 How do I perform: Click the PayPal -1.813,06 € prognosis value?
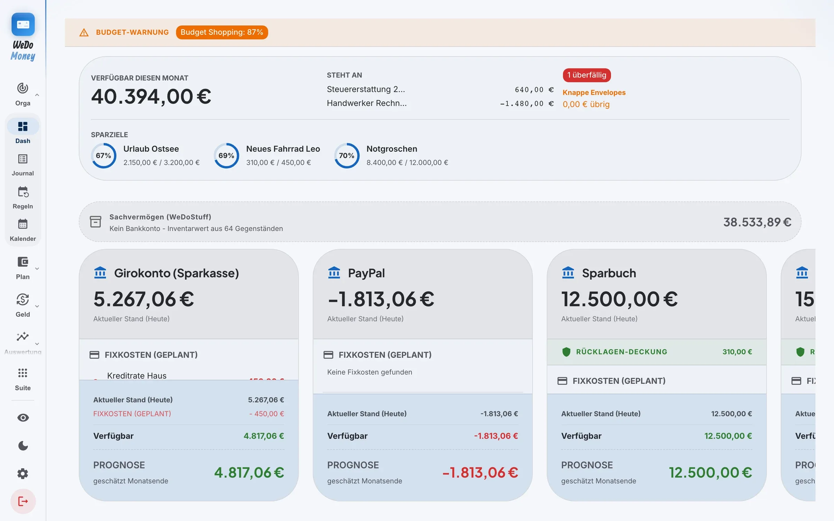point(480,472)
